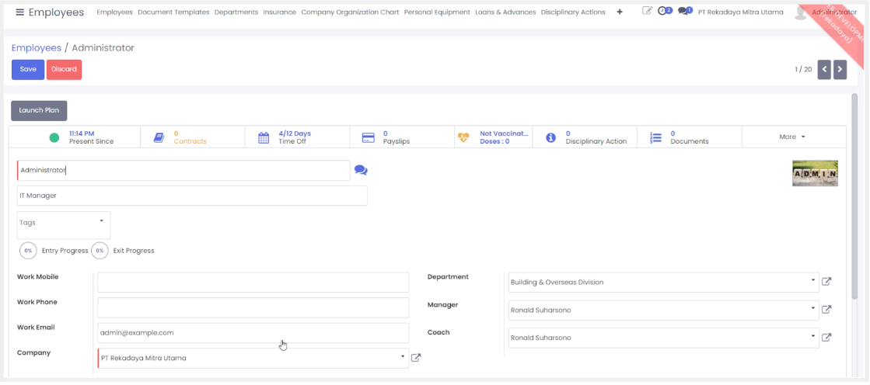Open Manager external link icon
Image resolution: width=870 pixels, height=385 pixels.
tap(826, 310)
